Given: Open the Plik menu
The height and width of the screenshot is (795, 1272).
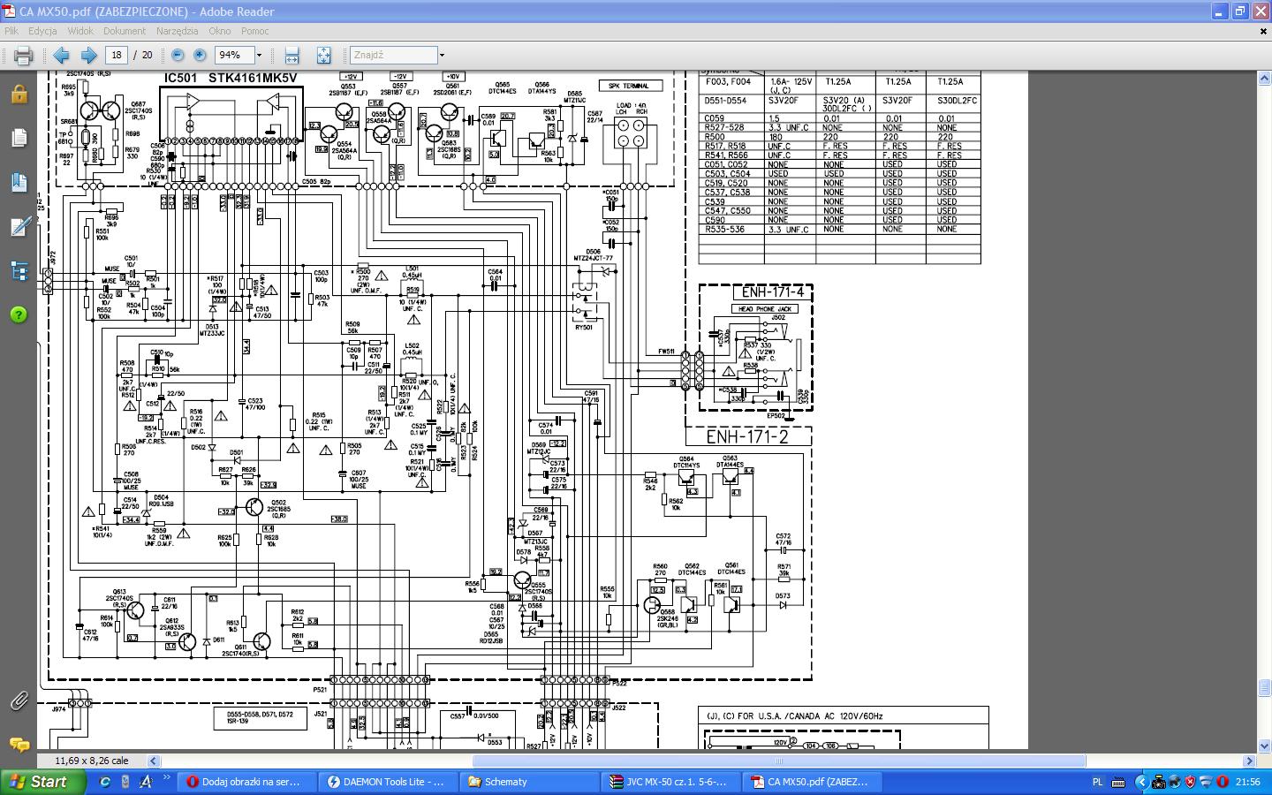Looking at the screenshot, I should click(11, 31).
